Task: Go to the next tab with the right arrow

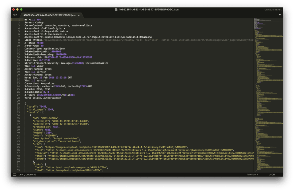Action: pyautogui.click(x=16, y=15)
